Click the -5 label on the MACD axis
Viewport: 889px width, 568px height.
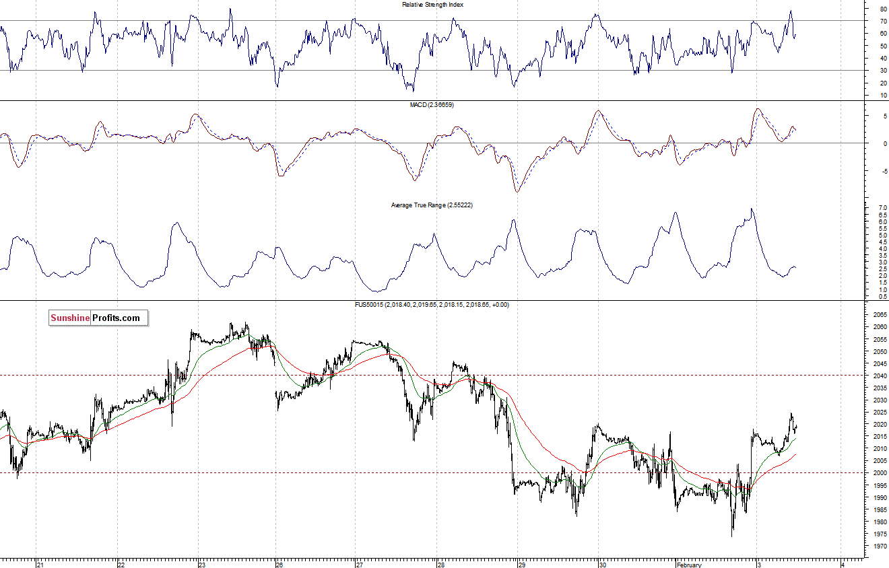(884, 171)
